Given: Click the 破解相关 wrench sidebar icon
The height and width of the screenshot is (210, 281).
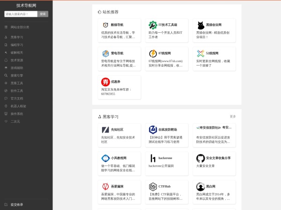Looking at the screenshot, I should (x=6, y=52).
